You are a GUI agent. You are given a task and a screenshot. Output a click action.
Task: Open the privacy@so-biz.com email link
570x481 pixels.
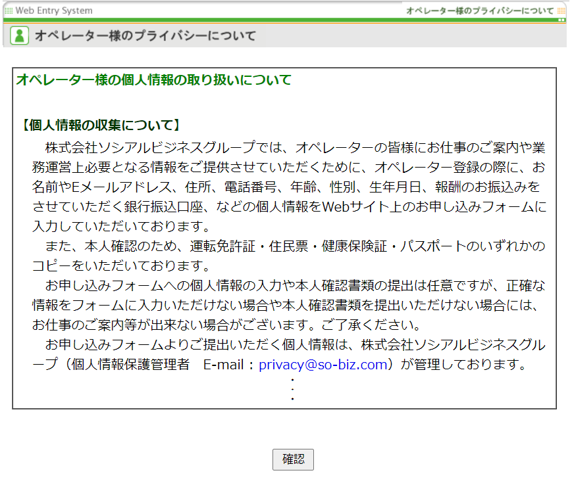323,364
